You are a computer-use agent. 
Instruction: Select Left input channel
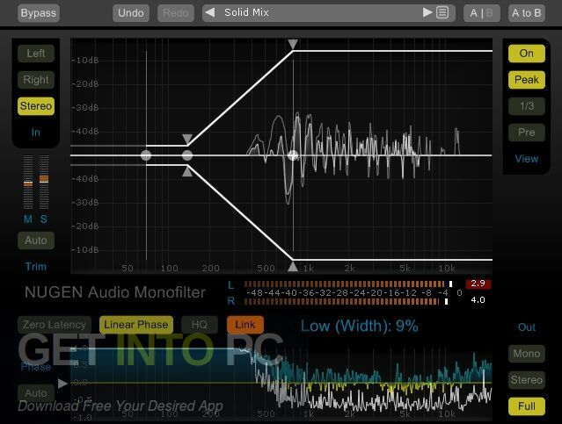(36, 54)
